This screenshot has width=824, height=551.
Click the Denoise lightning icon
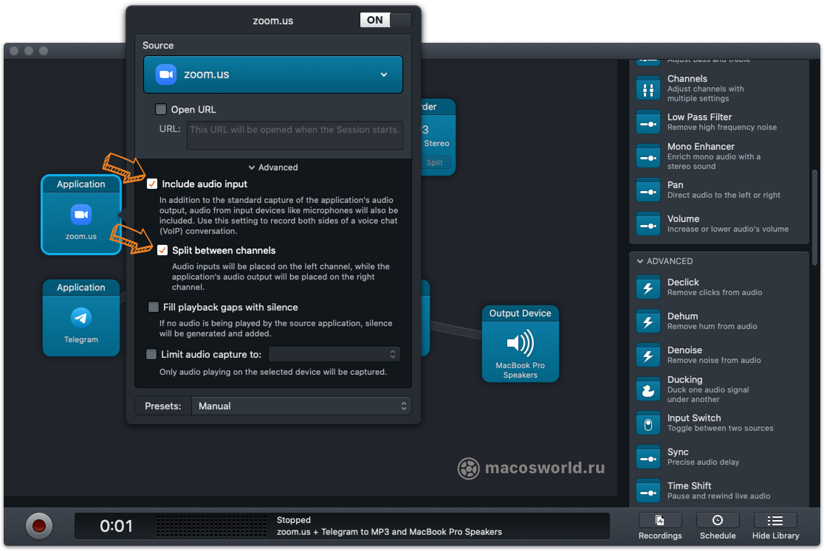[648, 355]
